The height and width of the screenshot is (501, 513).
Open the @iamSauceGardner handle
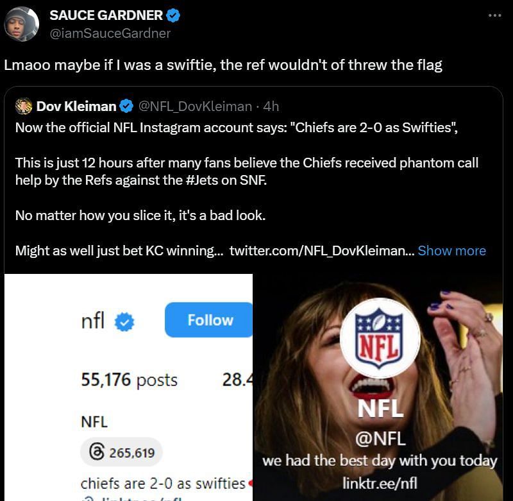pos(110,33)
